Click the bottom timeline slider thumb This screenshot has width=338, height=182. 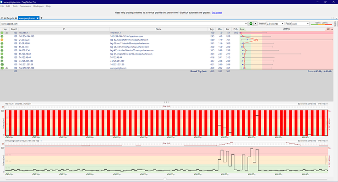tap(165, 179)
